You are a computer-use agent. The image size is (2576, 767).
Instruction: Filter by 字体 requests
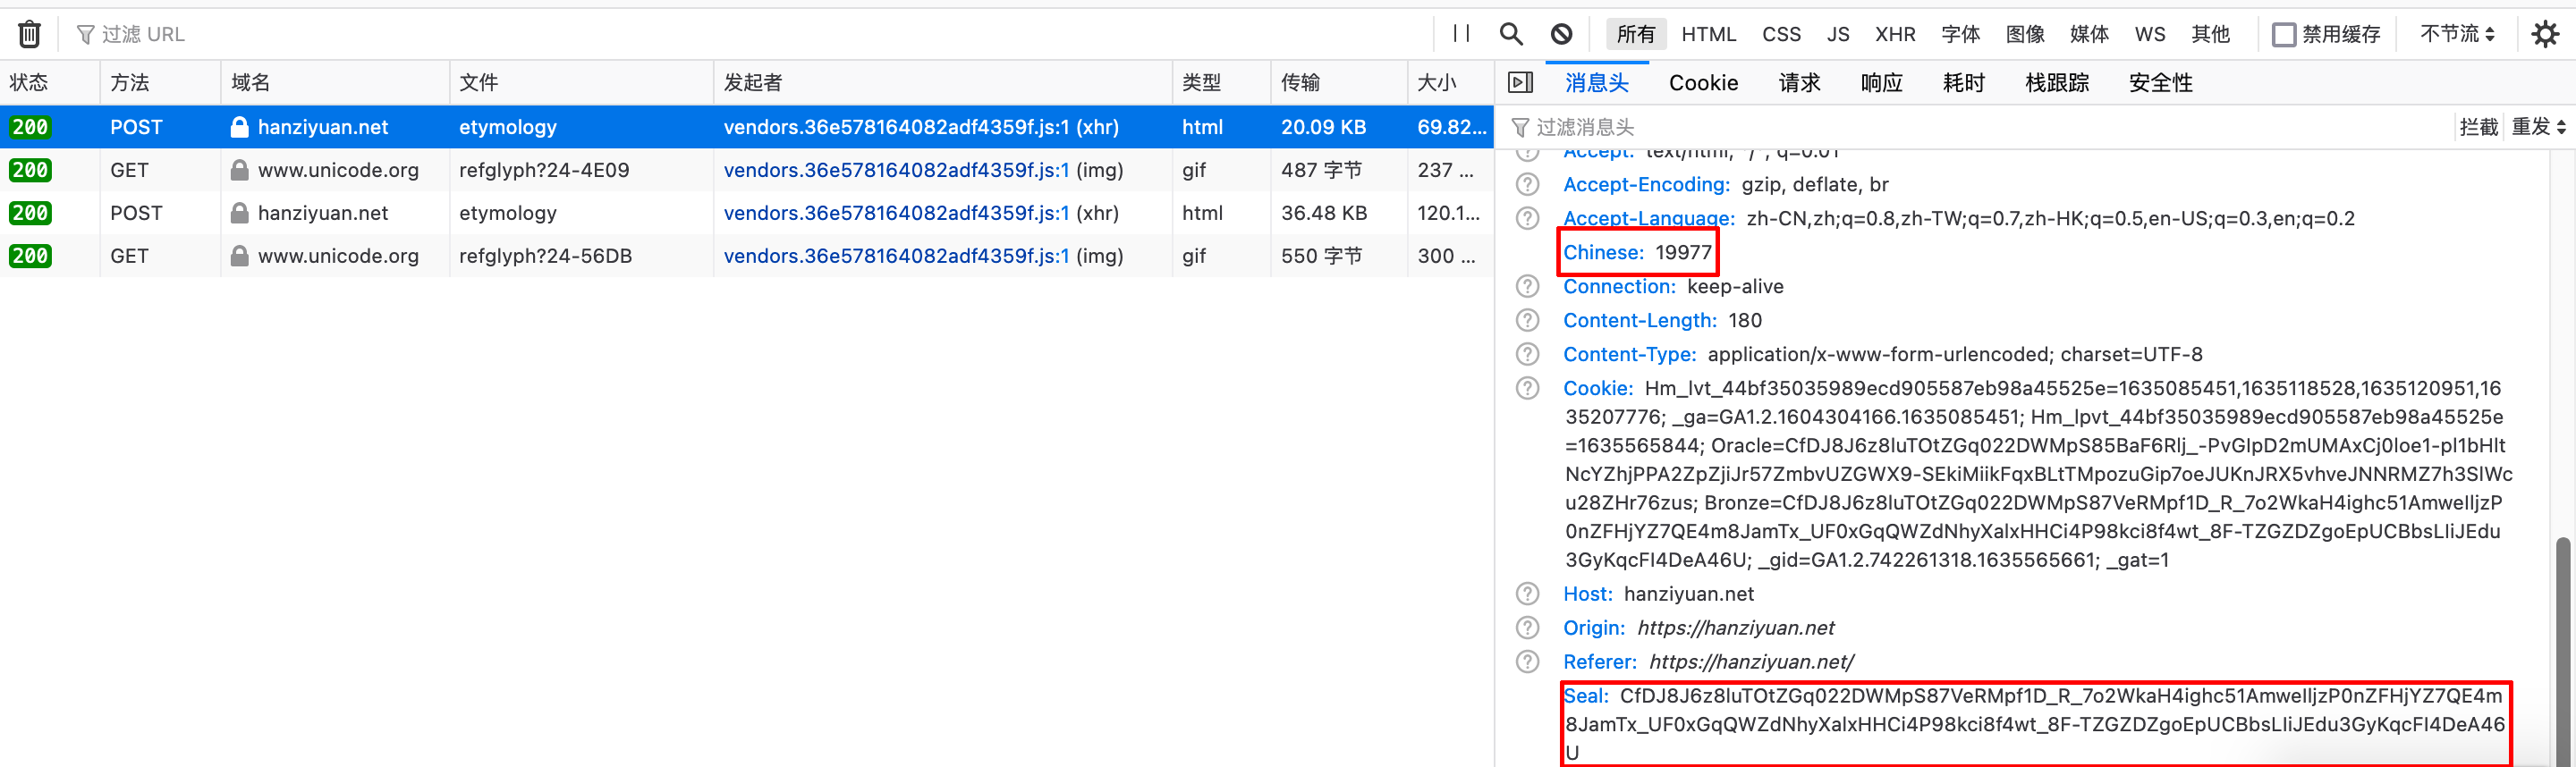[1960, 34]
